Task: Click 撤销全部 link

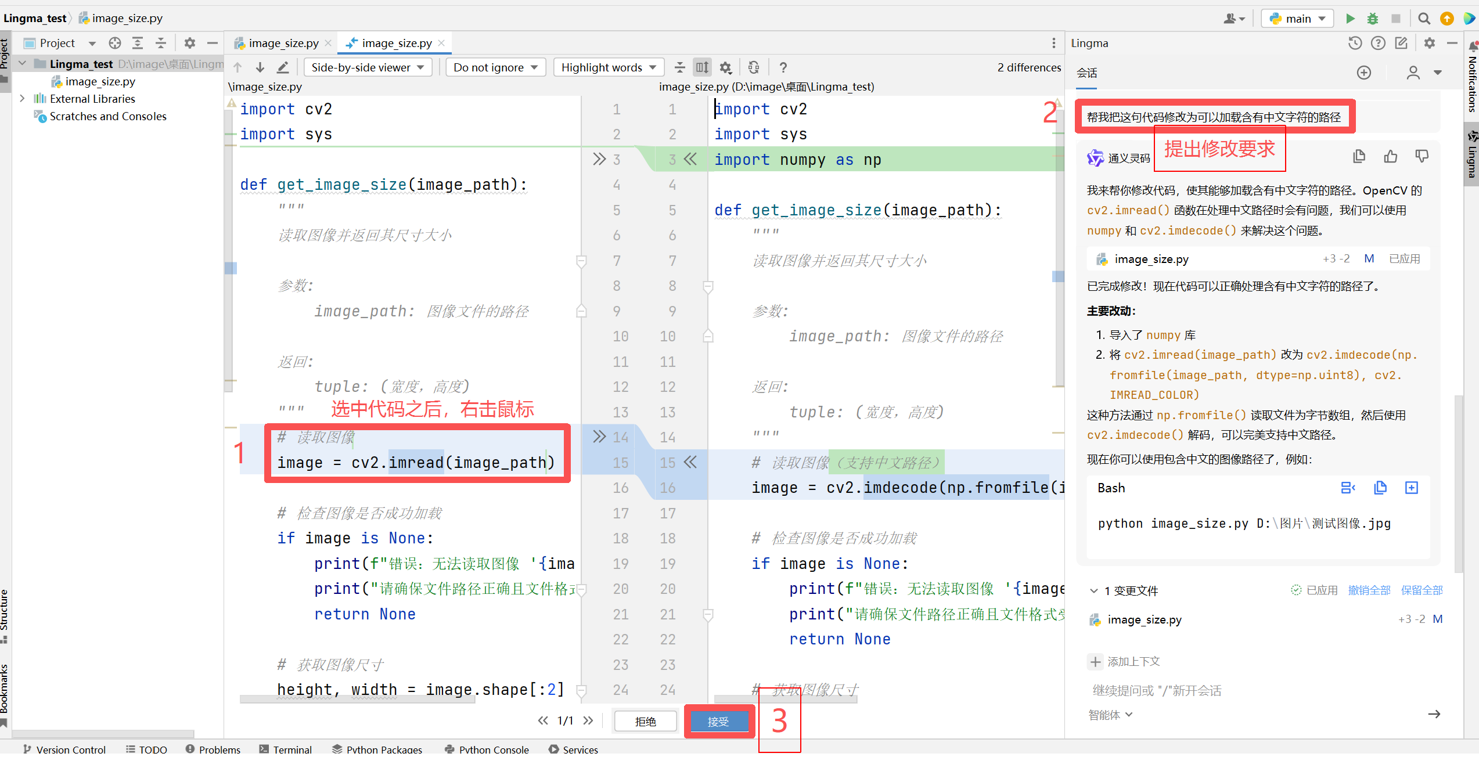Action: point(1369,590)
